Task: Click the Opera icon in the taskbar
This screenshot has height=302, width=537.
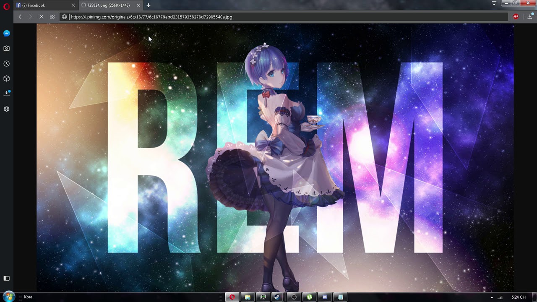Action: pos(232,297)
